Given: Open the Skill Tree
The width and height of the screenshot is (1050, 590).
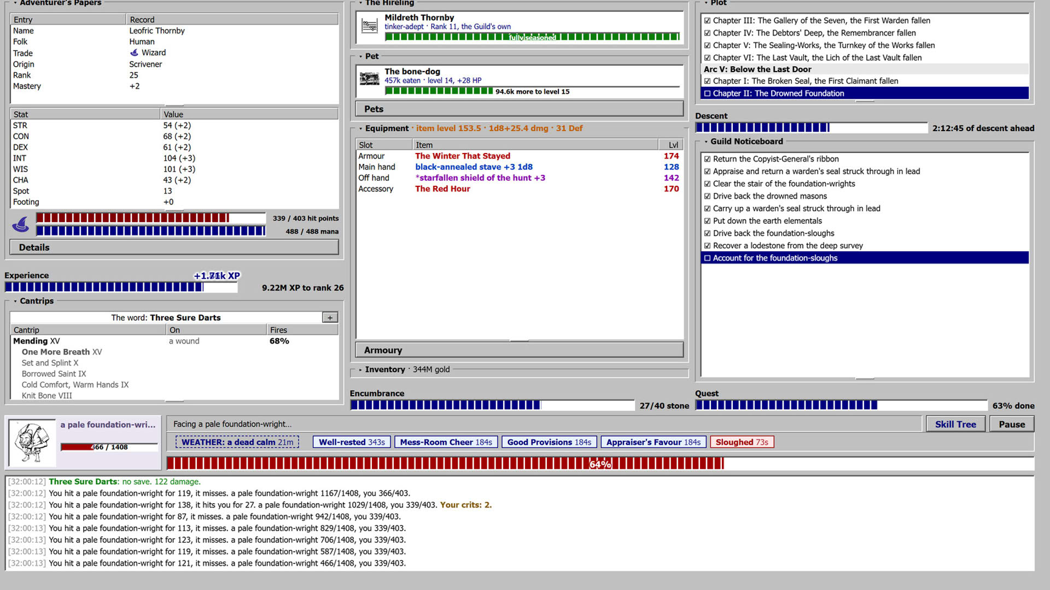Looking at the screenshot, I should click(x=955, y=424).
